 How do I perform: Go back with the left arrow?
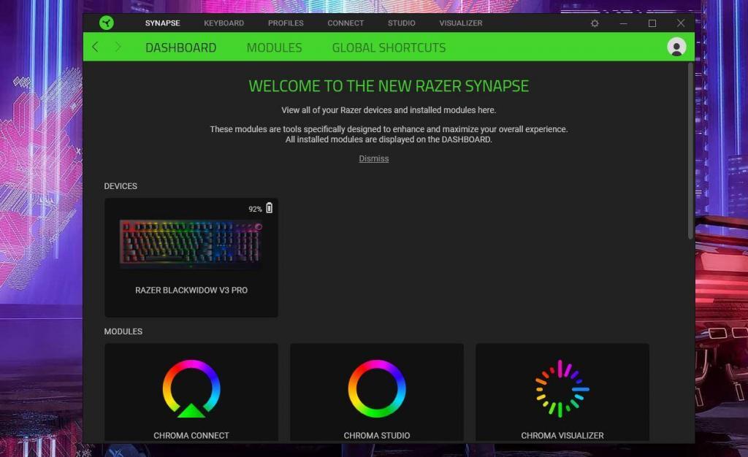click(95, 47)
